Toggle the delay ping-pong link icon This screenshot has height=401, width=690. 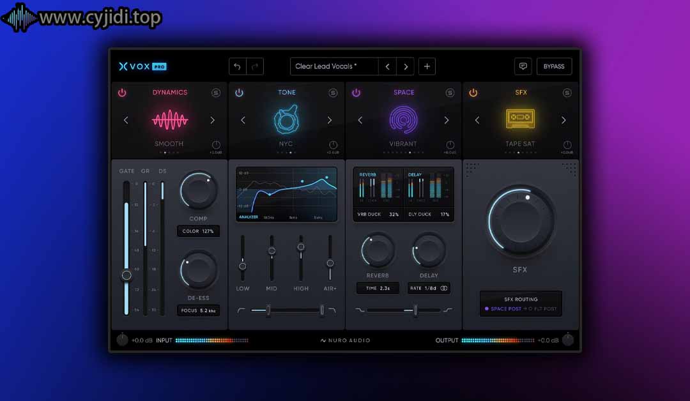point(444,289)
